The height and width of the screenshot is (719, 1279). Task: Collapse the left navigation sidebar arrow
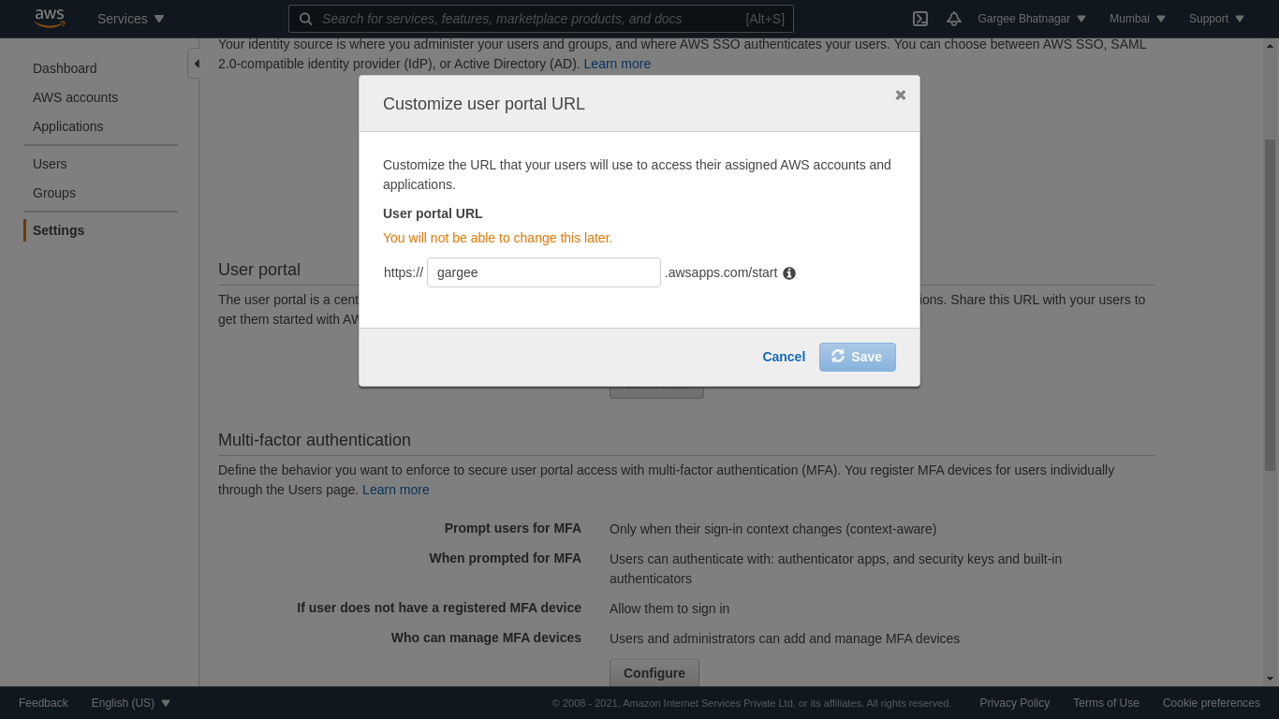195,64
